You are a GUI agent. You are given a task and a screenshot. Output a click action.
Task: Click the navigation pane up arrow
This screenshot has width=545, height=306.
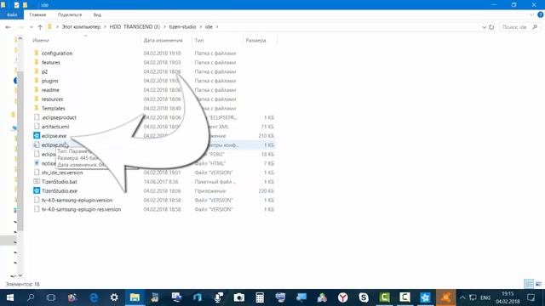[20, 38]
